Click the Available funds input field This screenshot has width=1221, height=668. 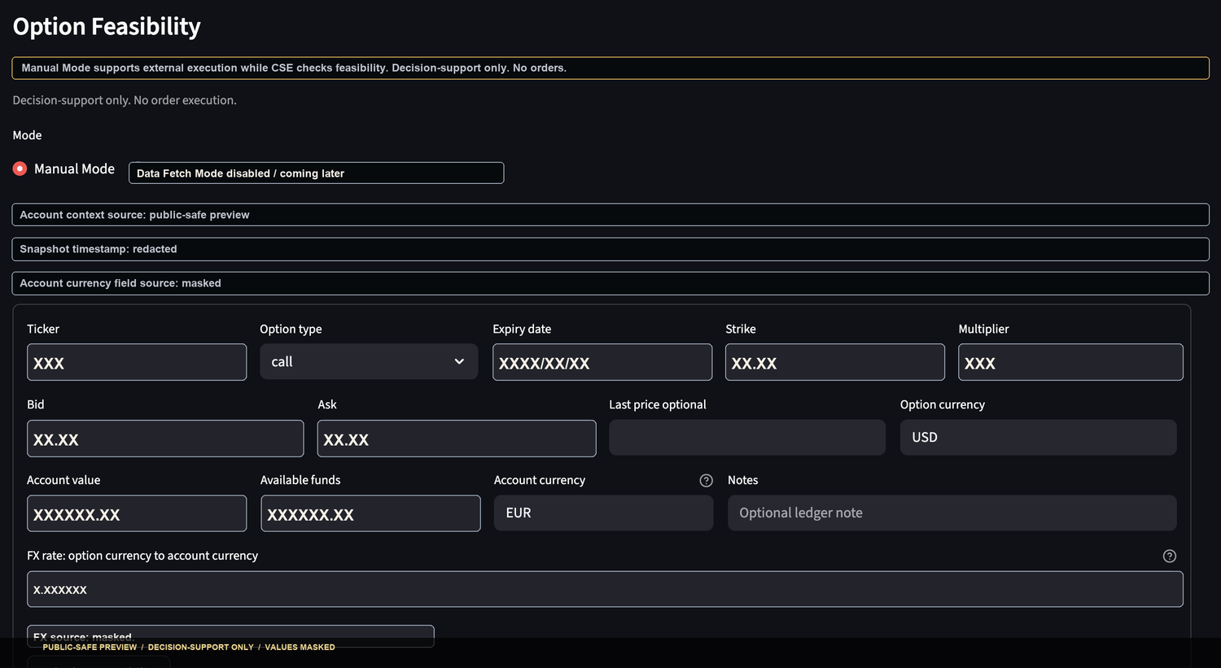coord(370,513)
